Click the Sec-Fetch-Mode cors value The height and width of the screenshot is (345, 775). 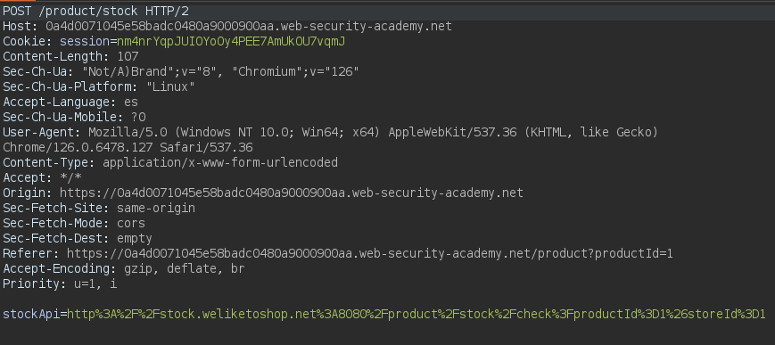click(x=131, y=224)
